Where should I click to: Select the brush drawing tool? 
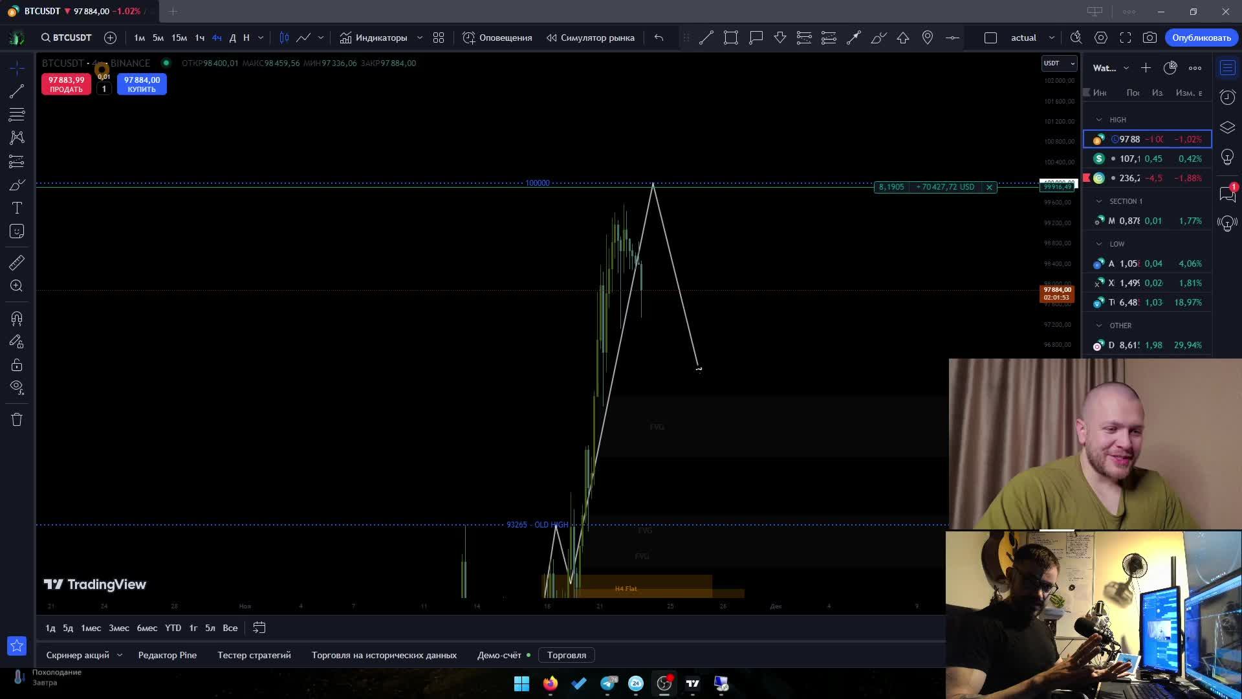(17, 185)
